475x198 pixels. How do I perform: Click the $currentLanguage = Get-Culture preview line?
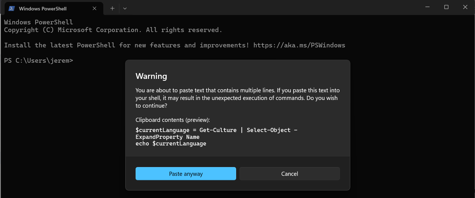216,130
